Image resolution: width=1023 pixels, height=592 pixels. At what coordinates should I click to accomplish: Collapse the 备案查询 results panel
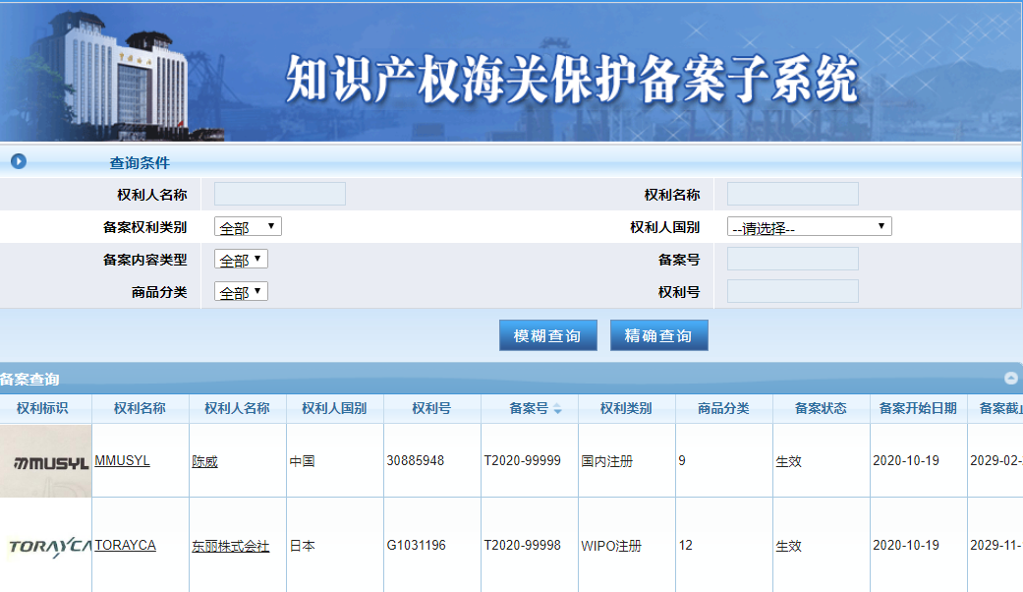point(1010,378)
